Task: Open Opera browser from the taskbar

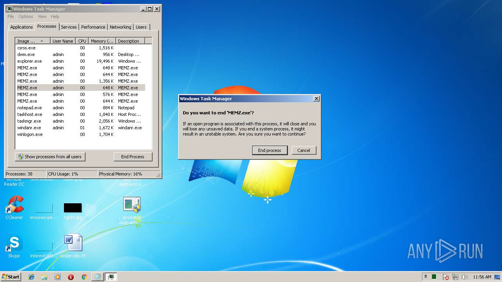Action: 71,277
